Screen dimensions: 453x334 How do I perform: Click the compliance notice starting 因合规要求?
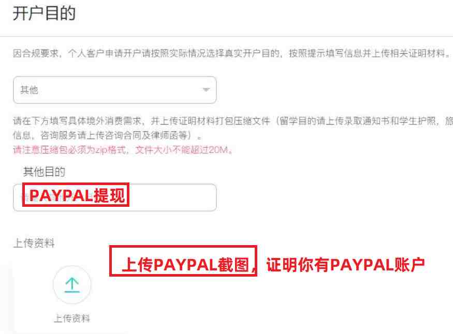(x=231, y=53)
